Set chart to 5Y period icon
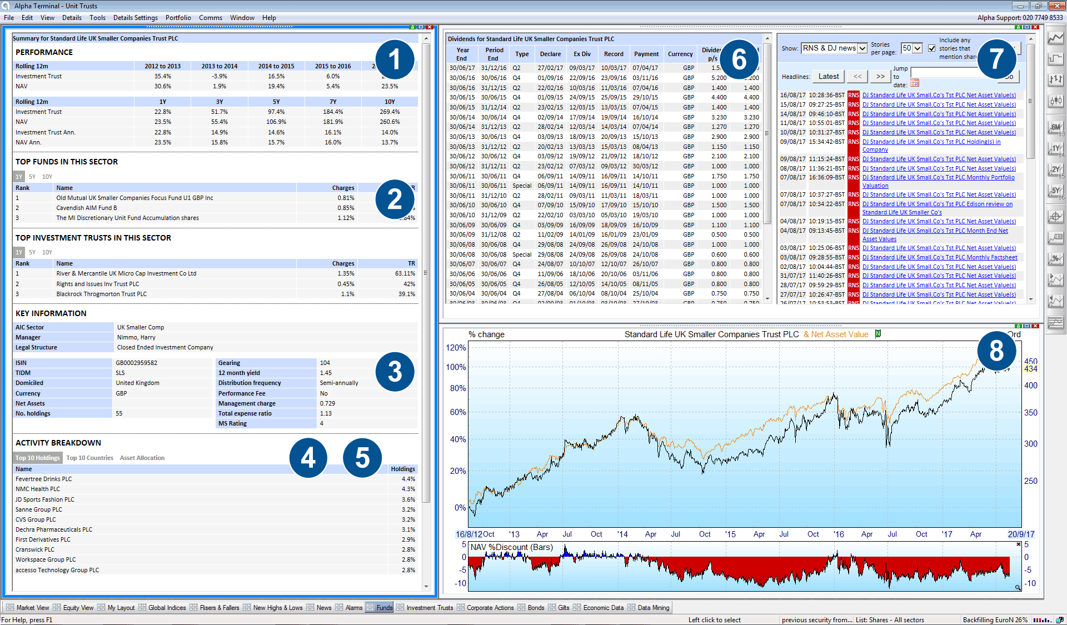This screenshot has width=1067, height=625. pyautogui.click(x=1055, y=191)
